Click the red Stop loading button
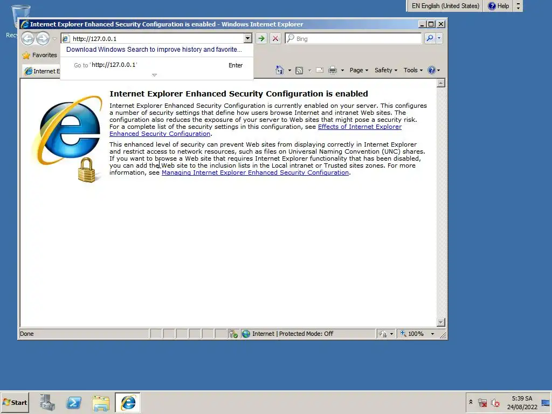 (x=275, y=38)
